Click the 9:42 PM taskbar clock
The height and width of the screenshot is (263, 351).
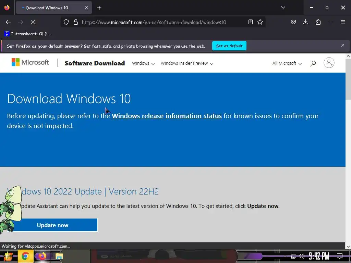[319, 256]
